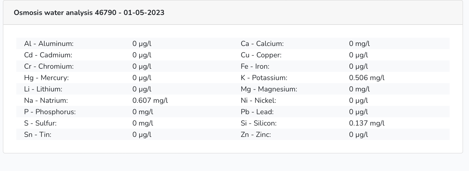Select the Pb - Lead label
Viewport: 469px width, 171px height.
(257, 112)
